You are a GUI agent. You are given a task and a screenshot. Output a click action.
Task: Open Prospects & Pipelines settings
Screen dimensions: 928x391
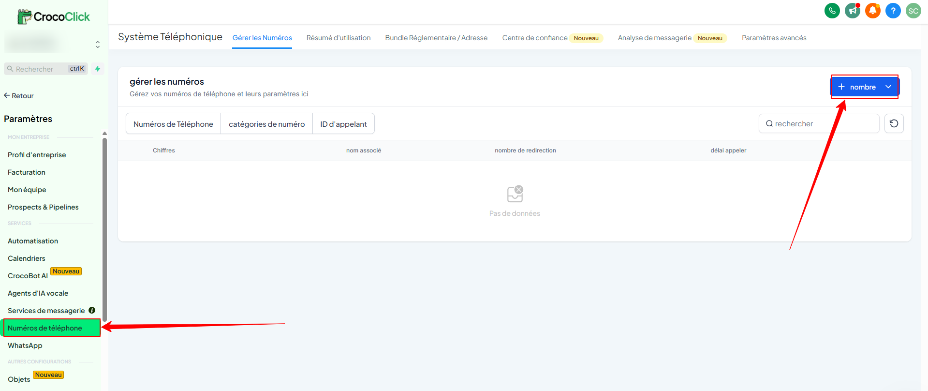tap(43, 207)
